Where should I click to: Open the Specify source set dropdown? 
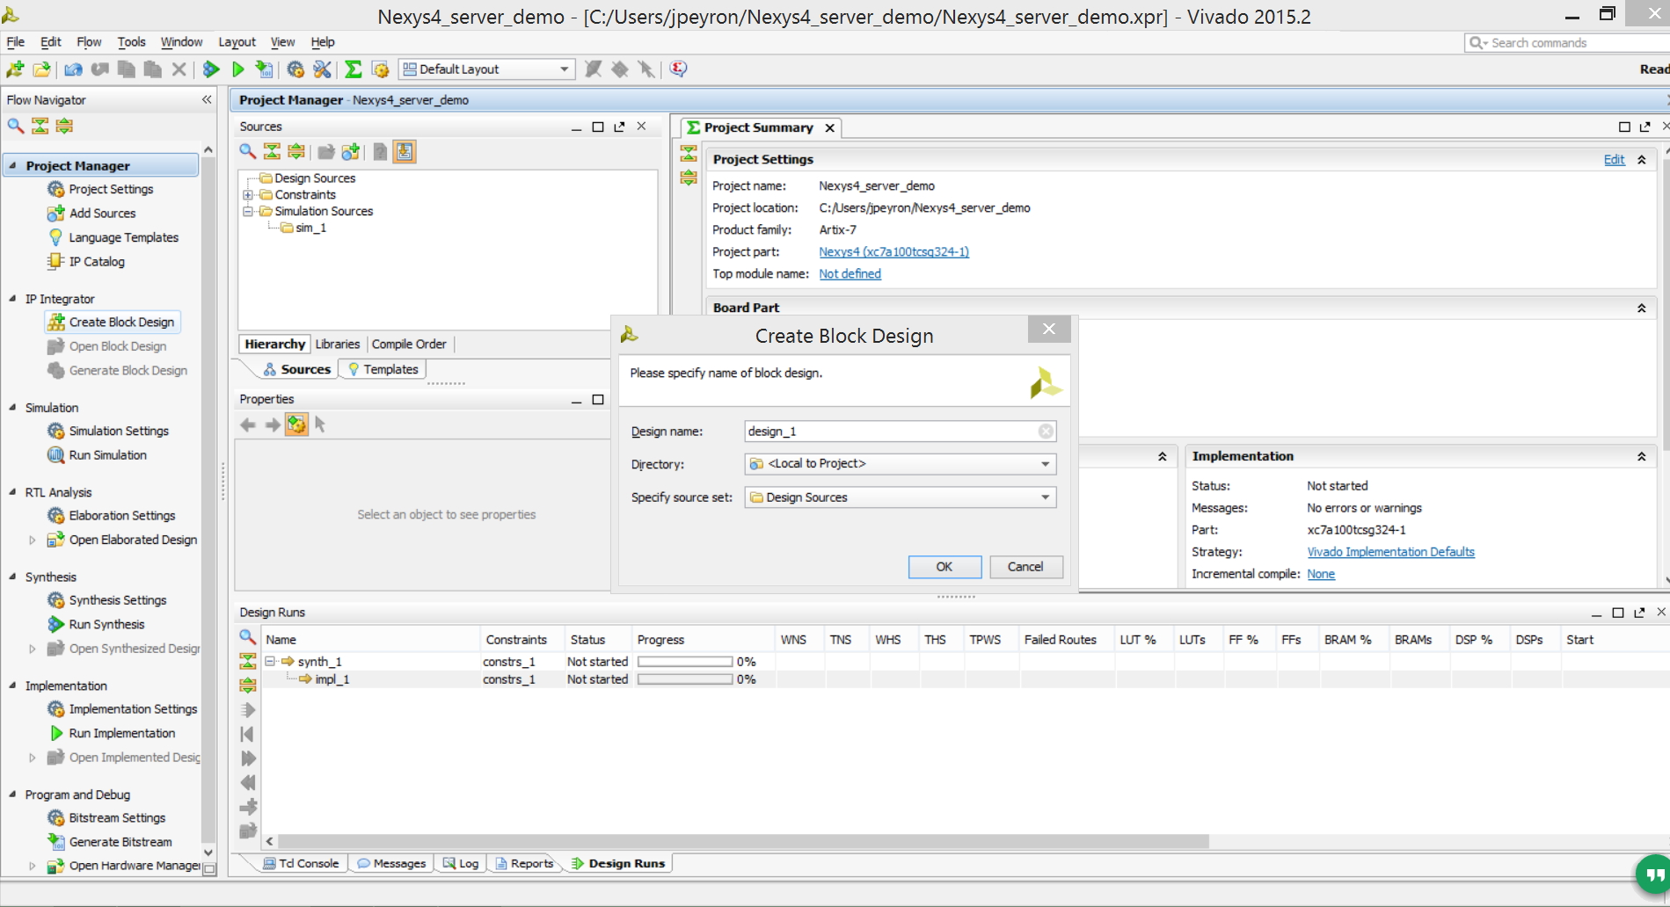901,497
